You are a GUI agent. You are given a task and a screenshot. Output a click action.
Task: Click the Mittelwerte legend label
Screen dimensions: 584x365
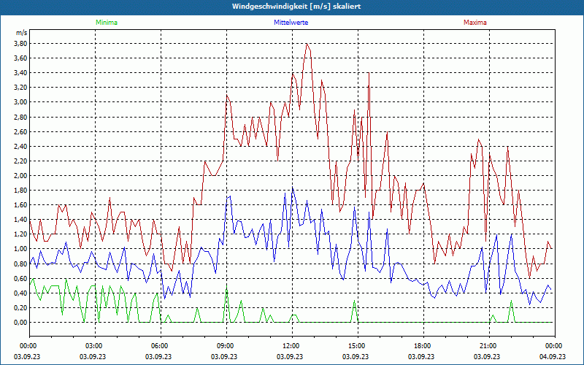(291, 23)
